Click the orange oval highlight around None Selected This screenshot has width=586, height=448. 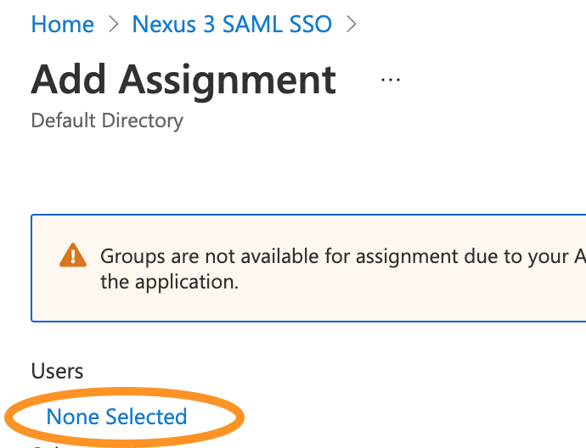[x=229, y=399]
